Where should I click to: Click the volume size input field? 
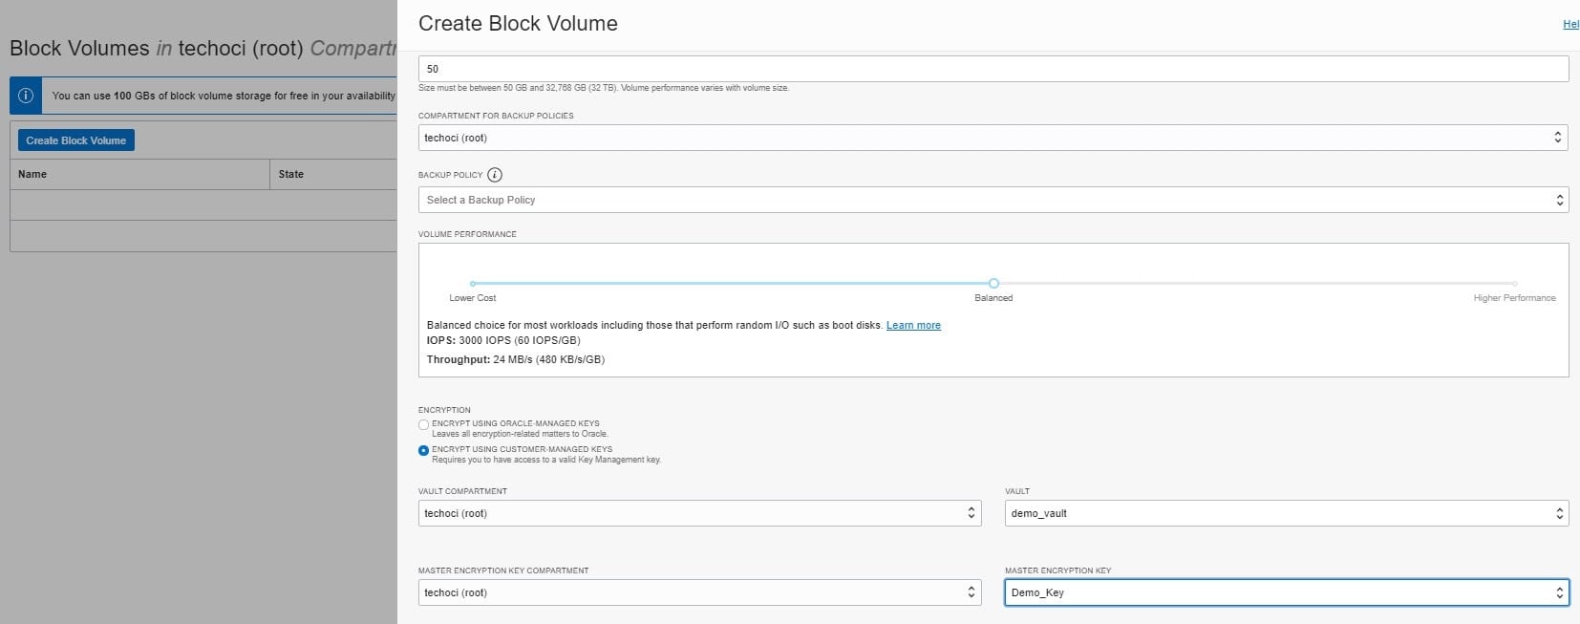[993, 69]
